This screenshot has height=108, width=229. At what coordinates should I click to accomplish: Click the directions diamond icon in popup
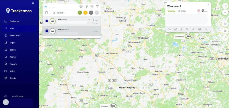click(x=187, y=29)
